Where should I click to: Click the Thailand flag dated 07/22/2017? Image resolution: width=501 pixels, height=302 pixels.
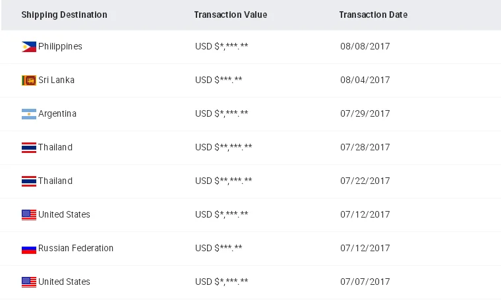click(28, 181)
